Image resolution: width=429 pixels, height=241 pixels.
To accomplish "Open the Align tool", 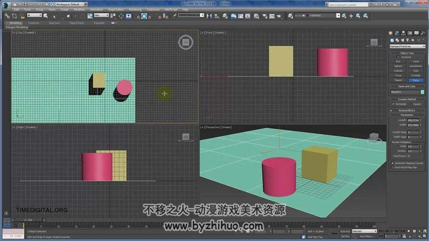I will 217,16.
